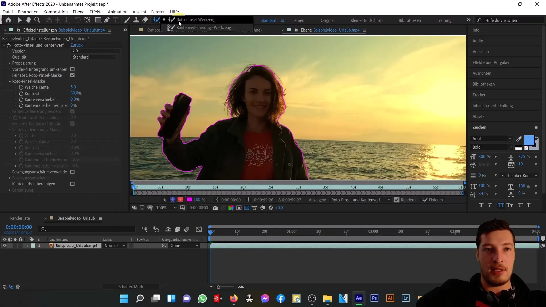Open the graph editor icon in timeline
Image resolution: width=546 pixels, height=307 pixels.
tap(199, 229)
